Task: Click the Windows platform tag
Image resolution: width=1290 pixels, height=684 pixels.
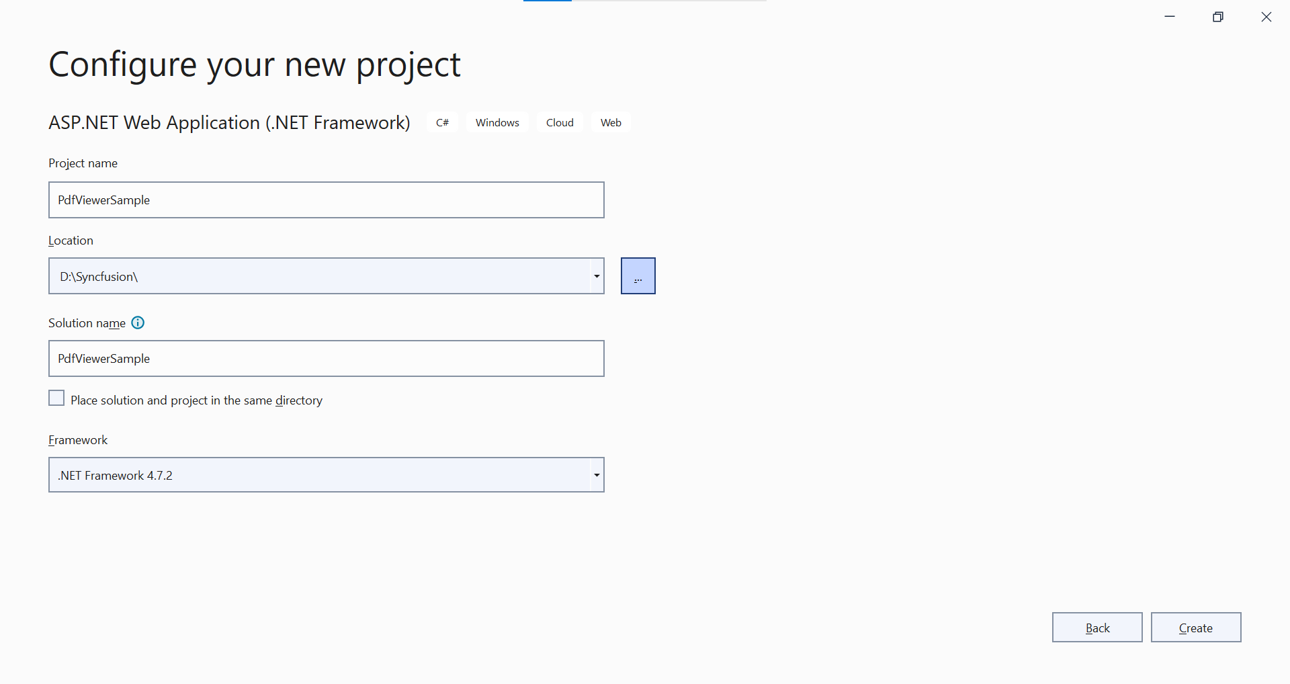Action: (497, 122)
